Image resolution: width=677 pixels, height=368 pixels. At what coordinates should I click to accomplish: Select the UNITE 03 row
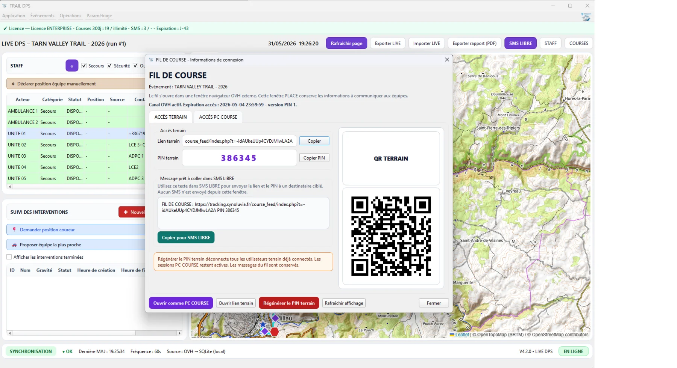pos(76,156)
